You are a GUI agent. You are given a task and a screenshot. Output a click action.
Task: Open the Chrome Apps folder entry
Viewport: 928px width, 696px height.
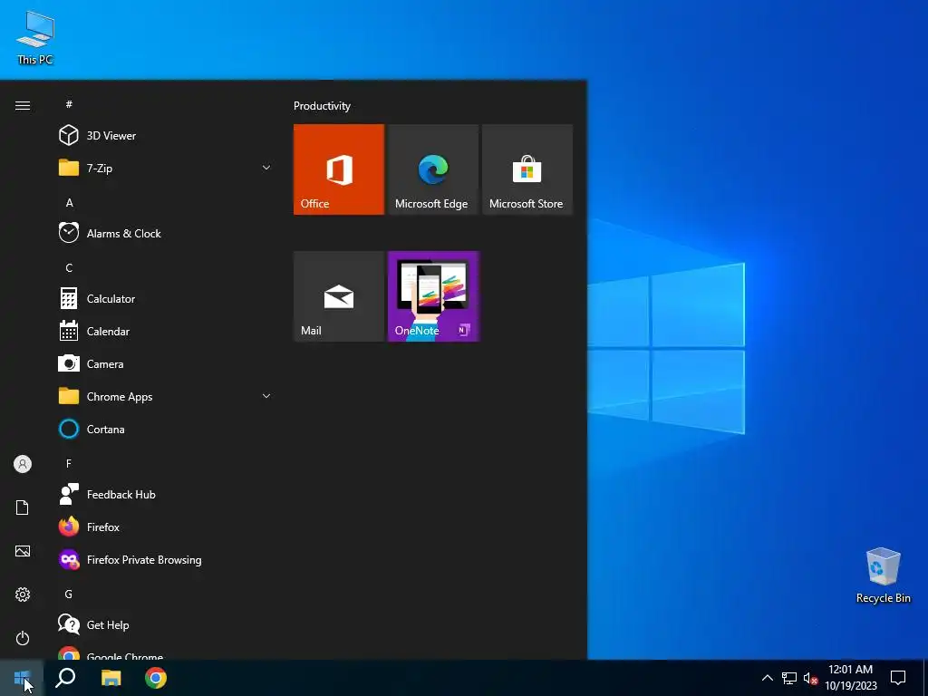166,397
